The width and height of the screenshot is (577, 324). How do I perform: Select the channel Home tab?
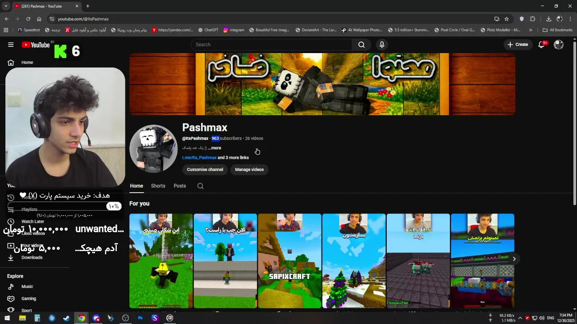137,186
